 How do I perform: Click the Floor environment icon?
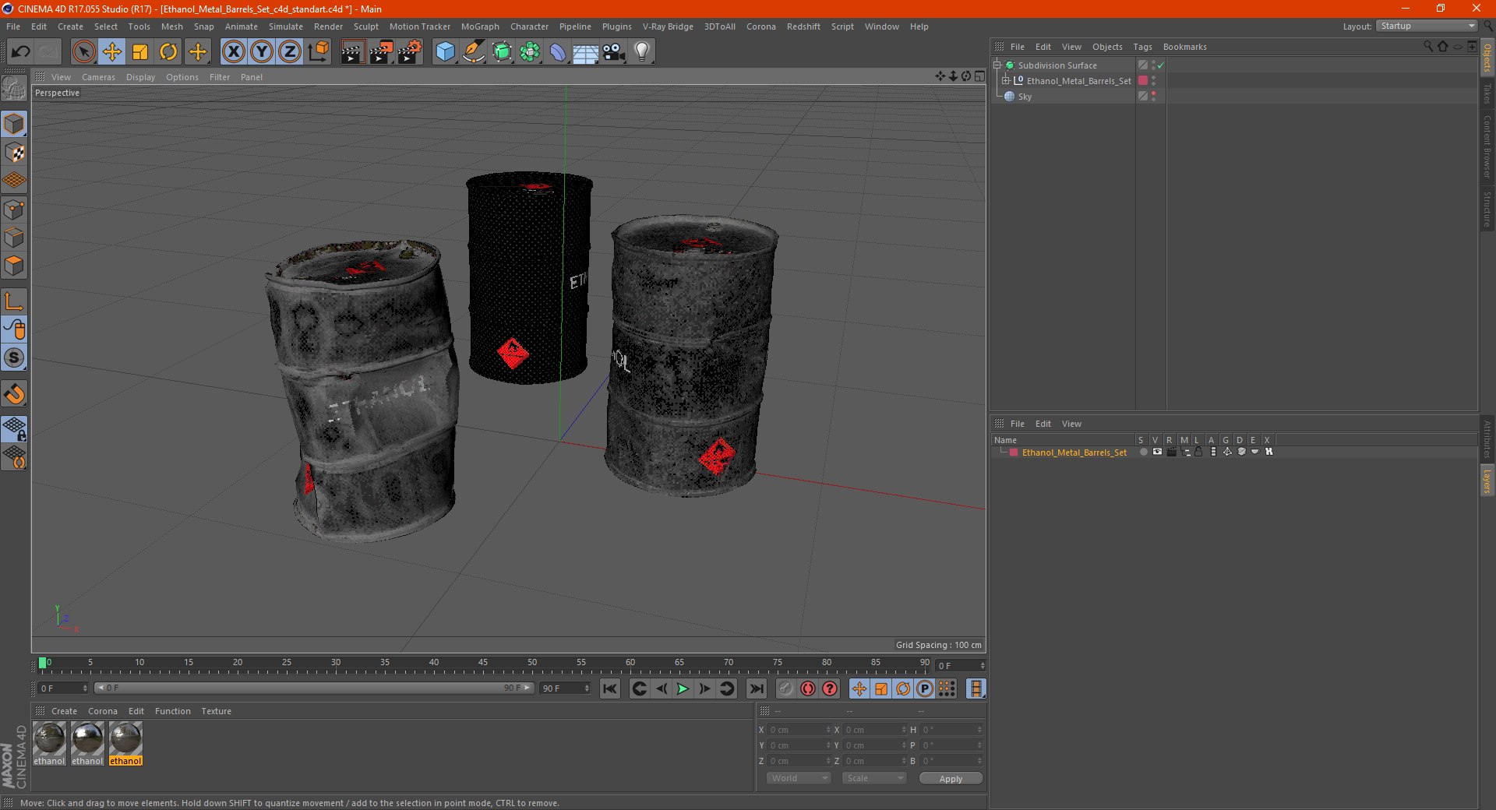click(585, 52)
